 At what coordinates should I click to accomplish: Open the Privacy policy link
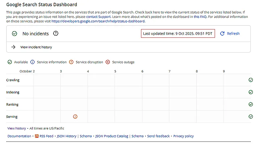pos(183,136)
